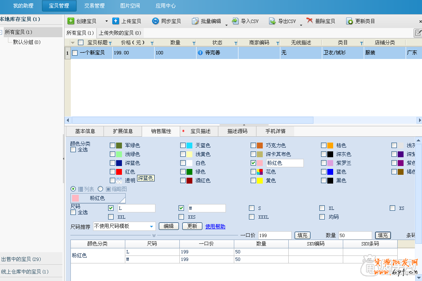Click the 一口价 input field
422x281 pixels.
coord(274,235)
